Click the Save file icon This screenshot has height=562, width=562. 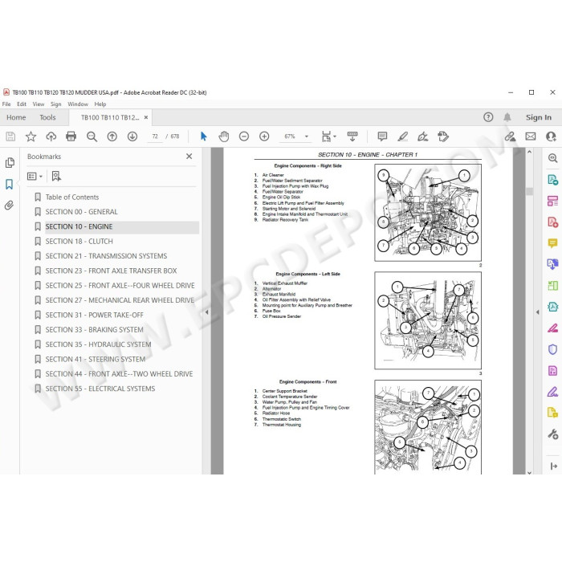(x=10, y=136)
